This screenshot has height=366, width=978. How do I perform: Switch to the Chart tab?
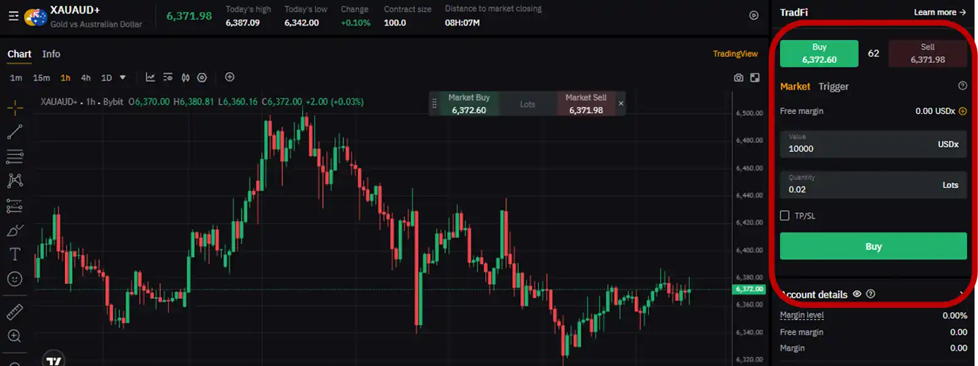point(20,54)
